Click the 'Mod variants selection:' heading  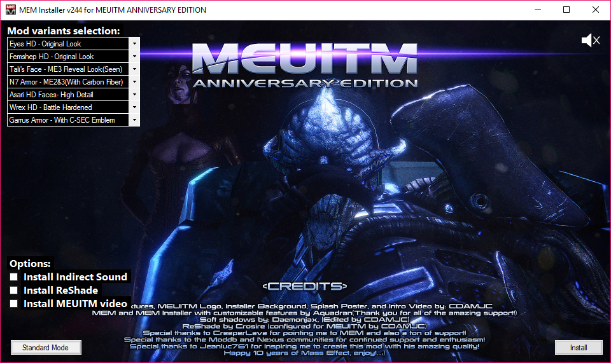pos(64,31)
